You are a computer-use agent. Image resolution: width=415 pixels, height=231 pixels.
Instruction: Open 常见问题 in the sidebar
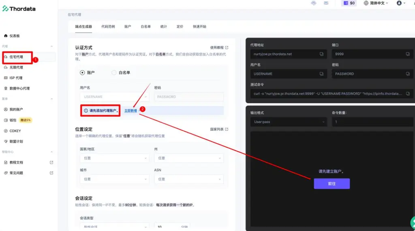(14, 173)
